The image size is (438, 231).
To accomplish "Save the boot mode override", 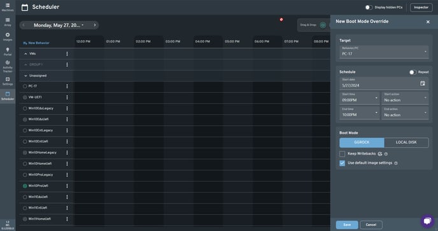I will pos(347,225).
